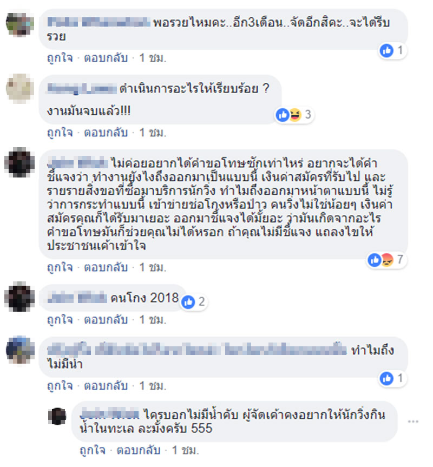Click the like icon on ทำไมถึงไม่มีน้ำ comment
Image resolution: width=433 pixels, height=467 pixels.
386,378
